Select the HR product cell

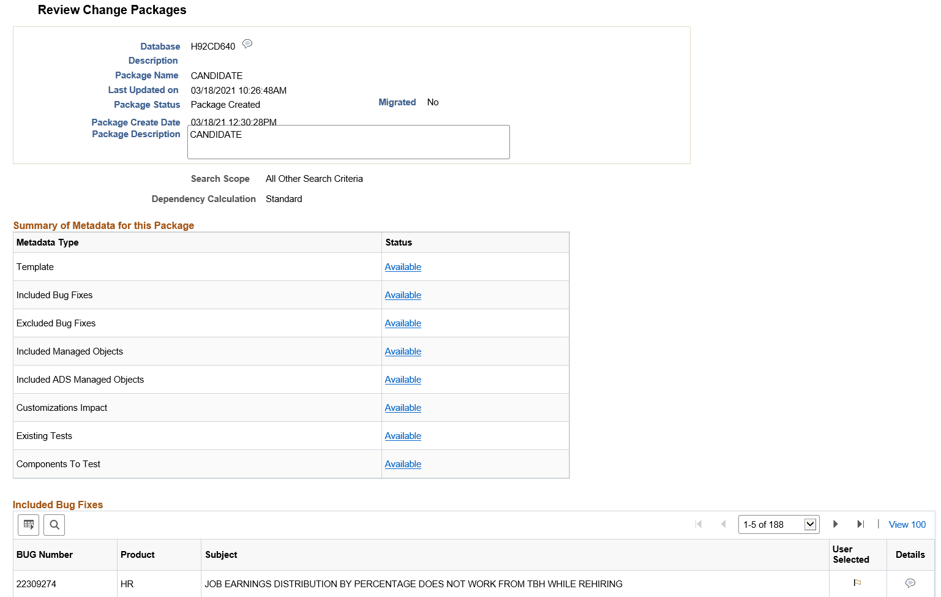pyautogui.click(x=127, y=584)
